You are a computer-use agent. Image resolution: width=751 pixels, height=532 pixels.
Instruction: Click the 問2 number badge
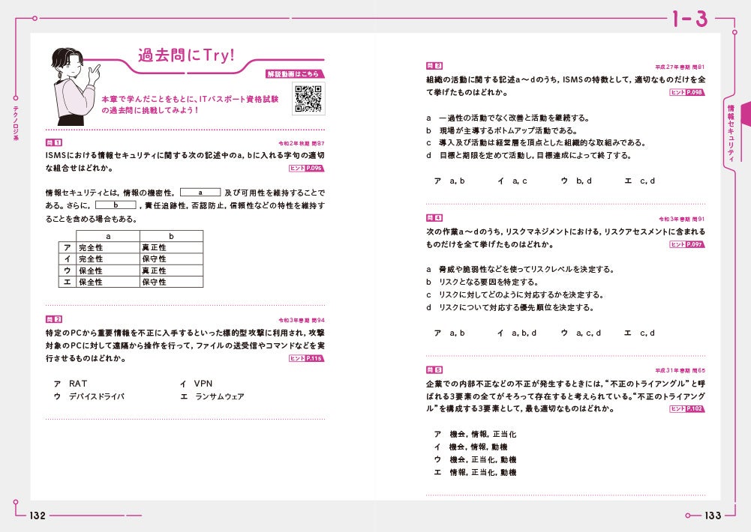click(x=54, y=319)
